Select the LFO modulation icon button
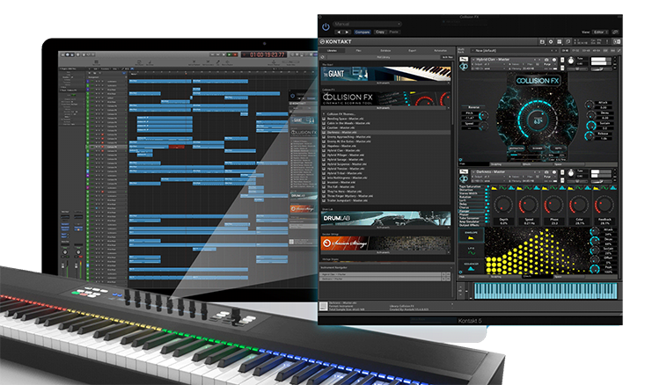The image size is (645, 385). point(471,251)
